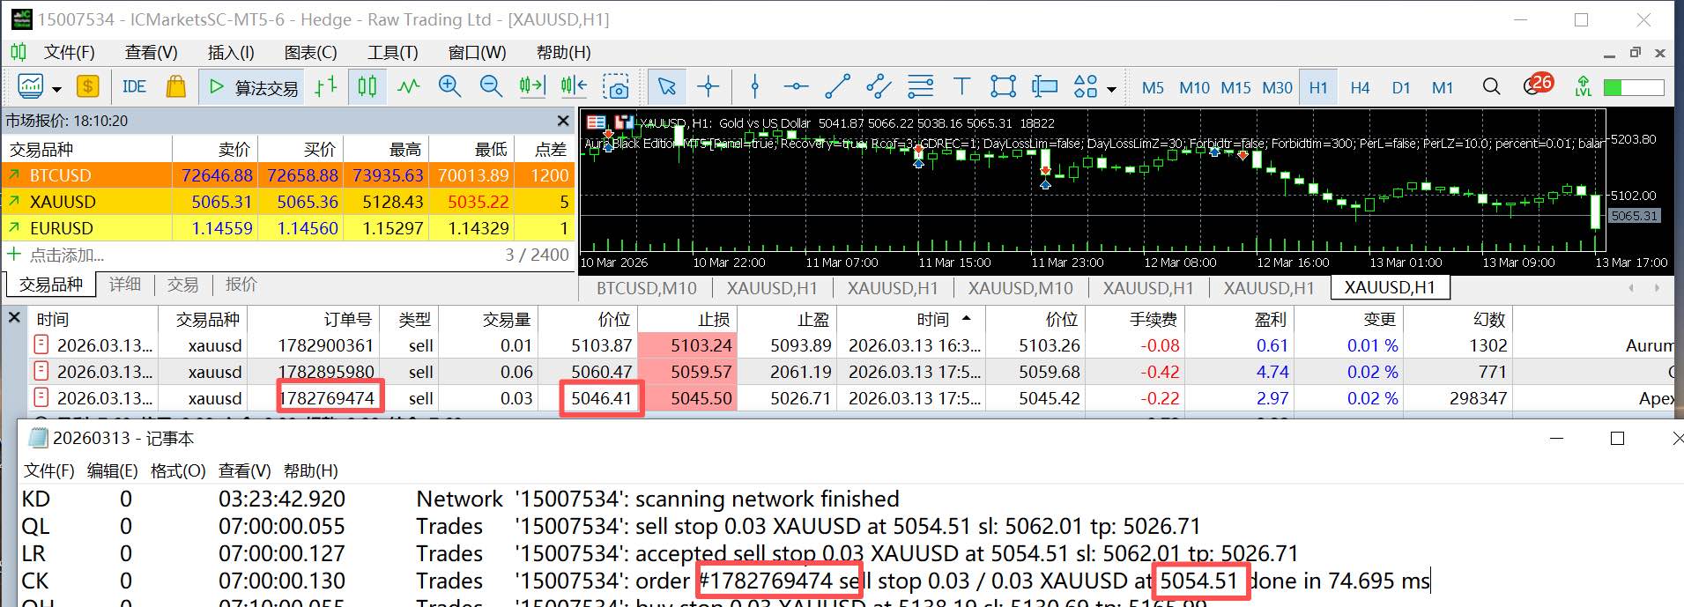Image resolution: width=1684 pixels, height=607 pixels.
Task: Click the zoom out magnifier icon
Action: 491,86
